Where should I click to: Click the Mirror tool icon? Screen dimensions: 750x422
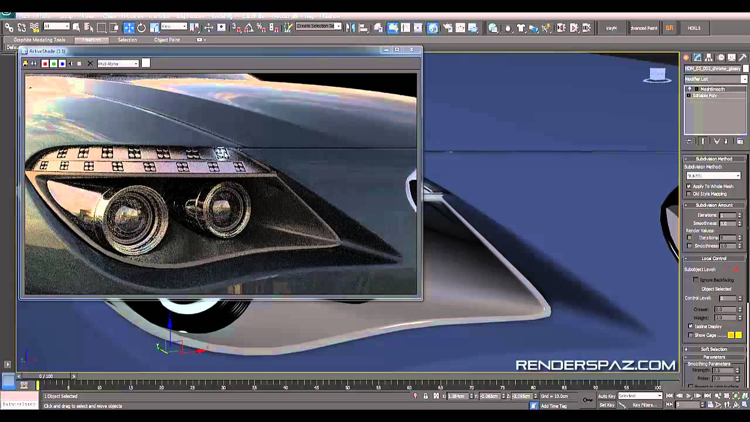click(x=350, y=28)
